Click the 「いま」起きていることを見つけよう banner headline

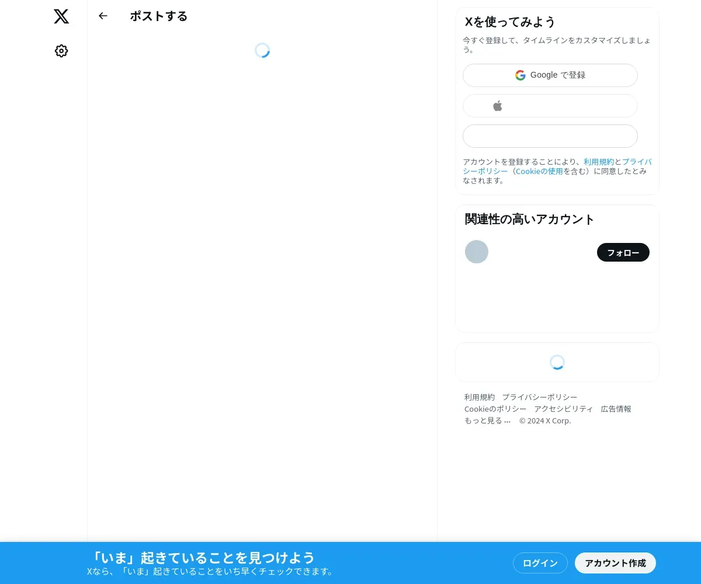(x=203, y=557)
